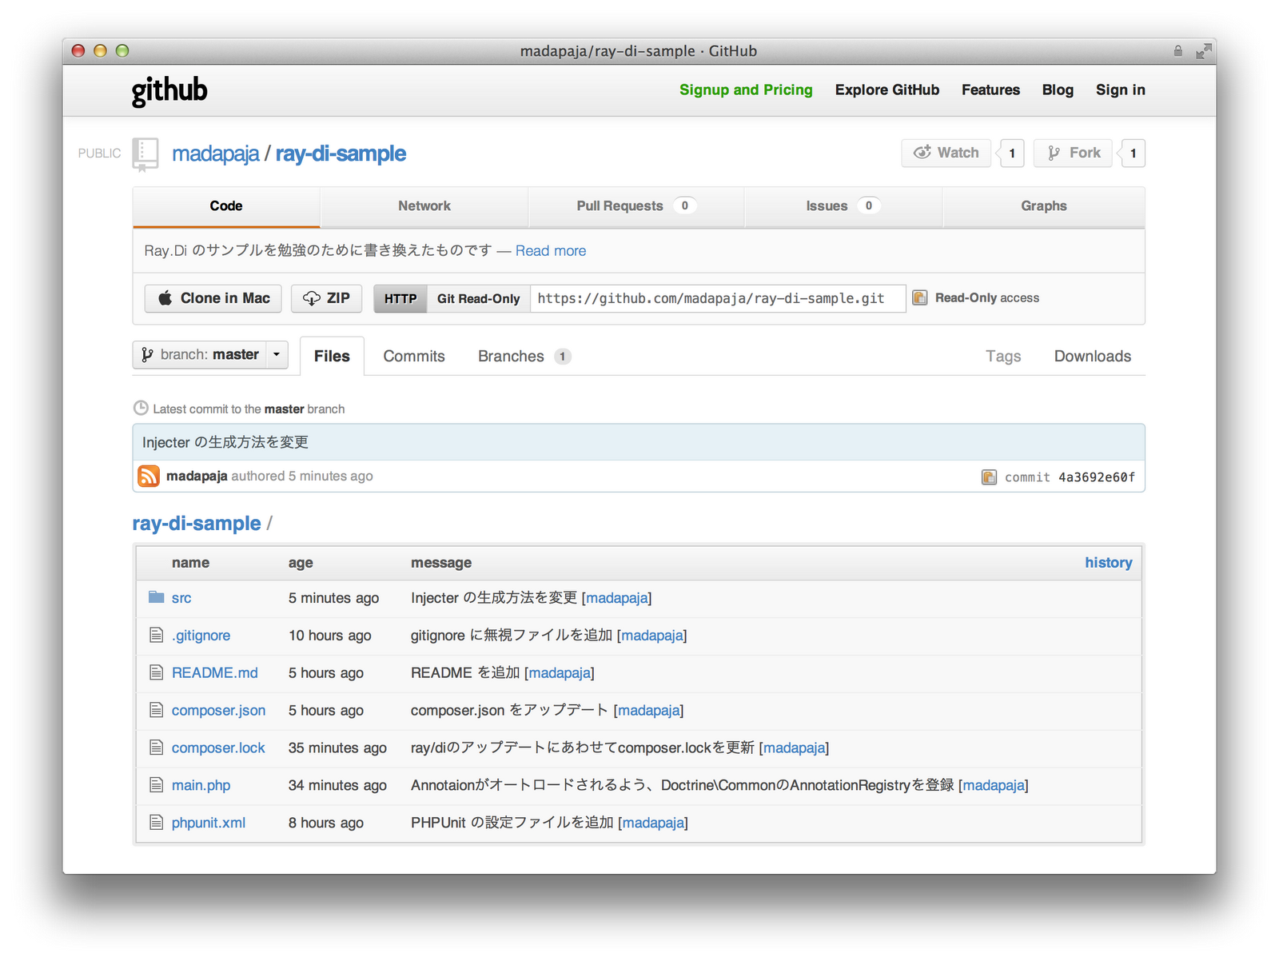This screenshot has width=1279, height=961.
Task: Open the composer.lock file
Action: (218, 748)
